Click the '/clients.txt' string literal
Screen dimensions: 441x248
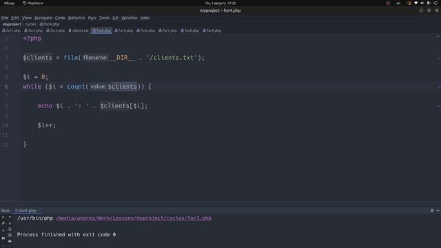pos(172,58)
